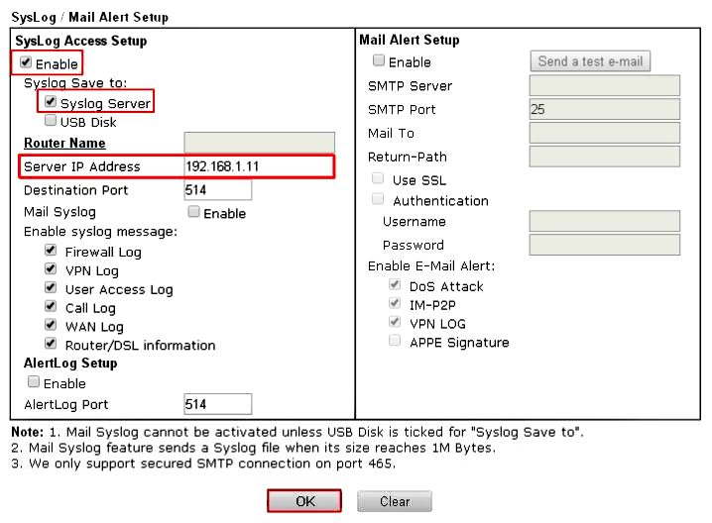Disable the Call Log checkbox

(x=51, y=307)
